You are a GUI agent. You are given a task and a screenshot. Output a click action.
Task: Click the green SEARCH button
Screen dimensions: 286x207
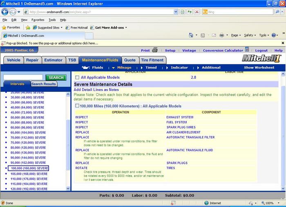(55, 77)
